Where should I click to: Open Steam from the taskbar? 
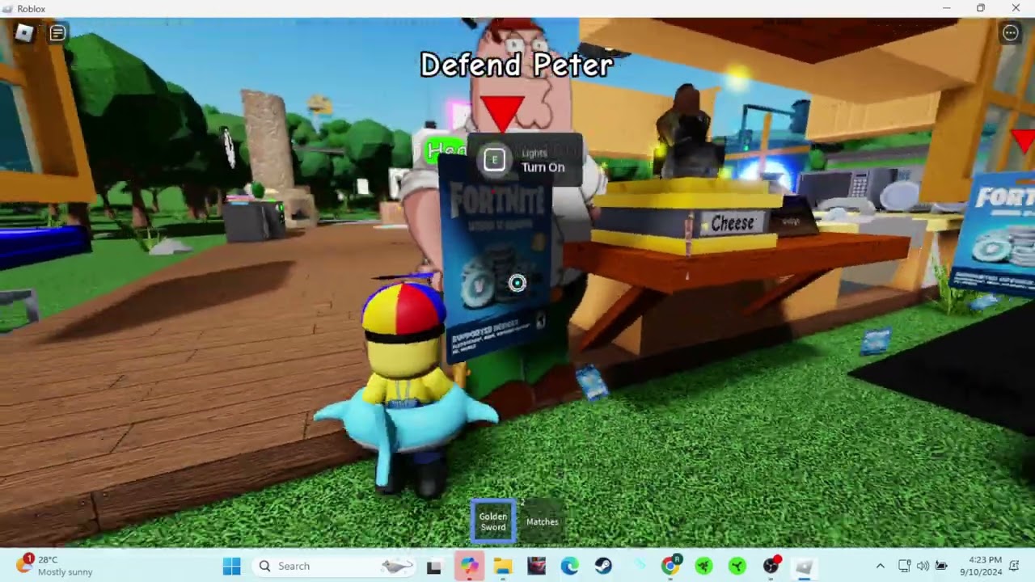click(603, 566)
